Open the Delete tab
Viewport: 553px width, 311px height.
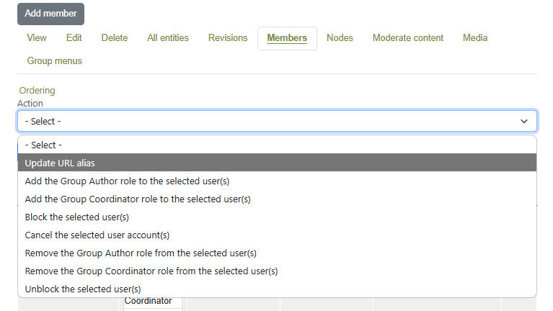click(114, 38)
